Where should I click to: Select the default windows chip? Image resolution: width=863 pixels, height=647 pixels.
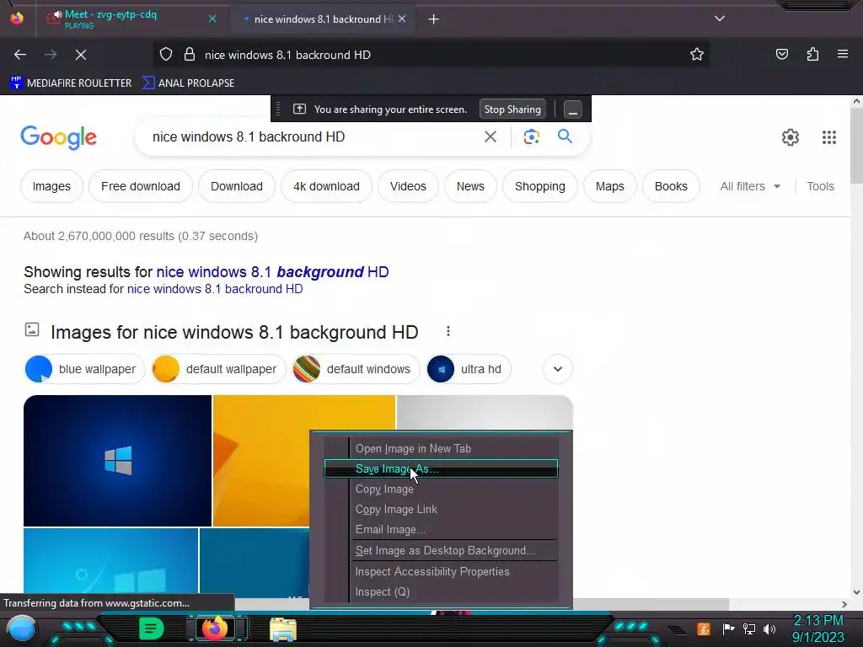356,369
